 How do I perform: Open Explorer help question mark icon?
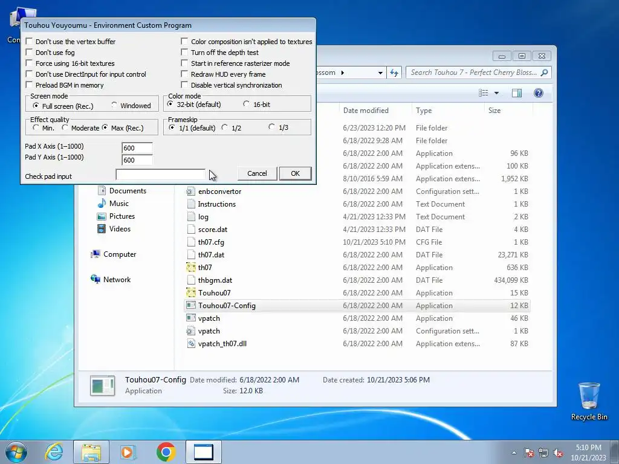point(539,92)
